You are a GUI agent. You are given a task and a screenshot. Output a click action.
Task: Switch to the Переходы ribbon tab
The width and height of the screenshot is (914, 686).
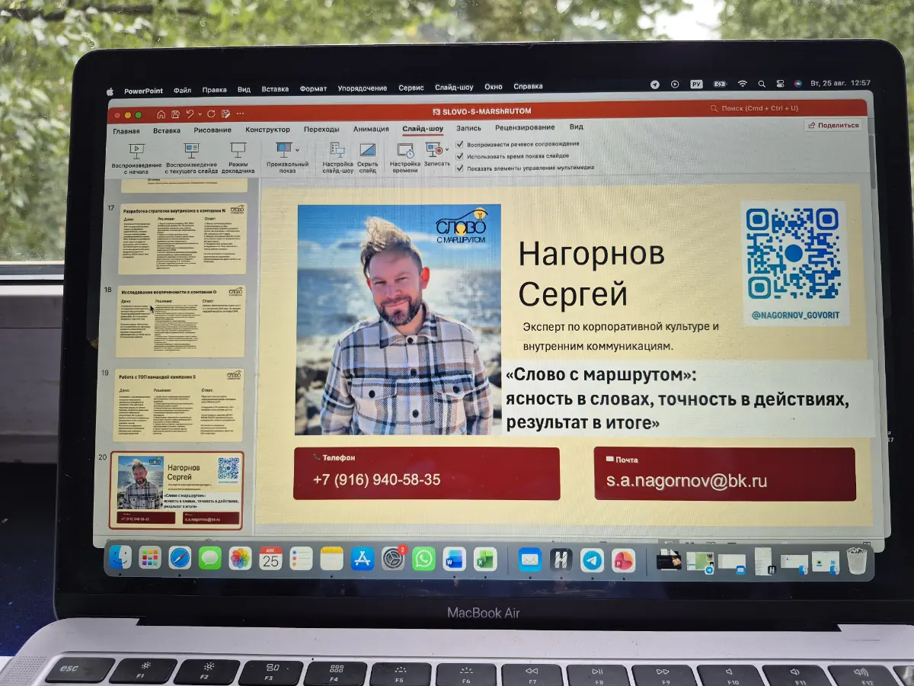321,130
